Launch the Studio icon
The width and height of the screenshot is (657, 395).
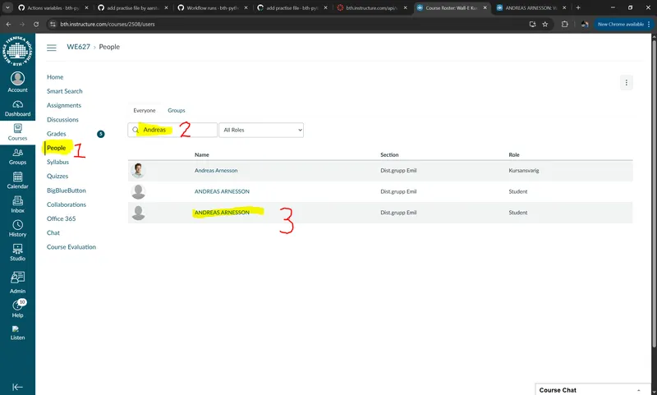17,251
